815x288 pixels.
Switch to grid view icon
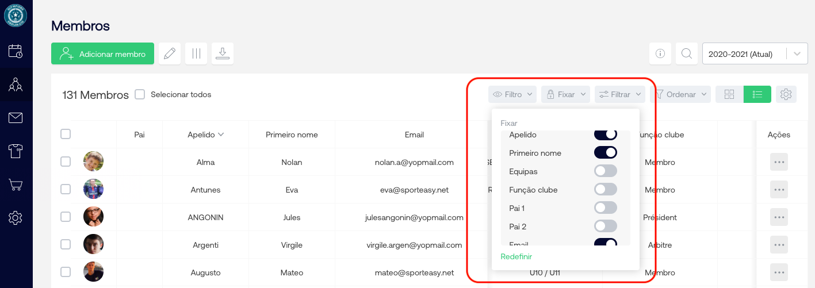click(729, 94)
